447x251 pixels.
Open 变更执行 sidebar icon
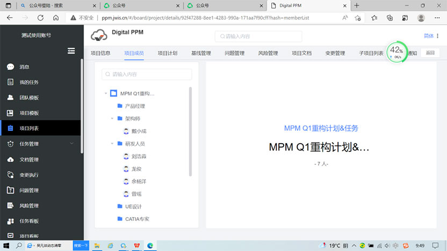(11, 175)
